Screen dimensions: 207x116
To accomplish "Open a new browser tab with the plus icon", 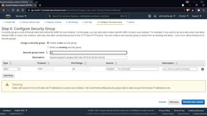I will pos(40,5).
